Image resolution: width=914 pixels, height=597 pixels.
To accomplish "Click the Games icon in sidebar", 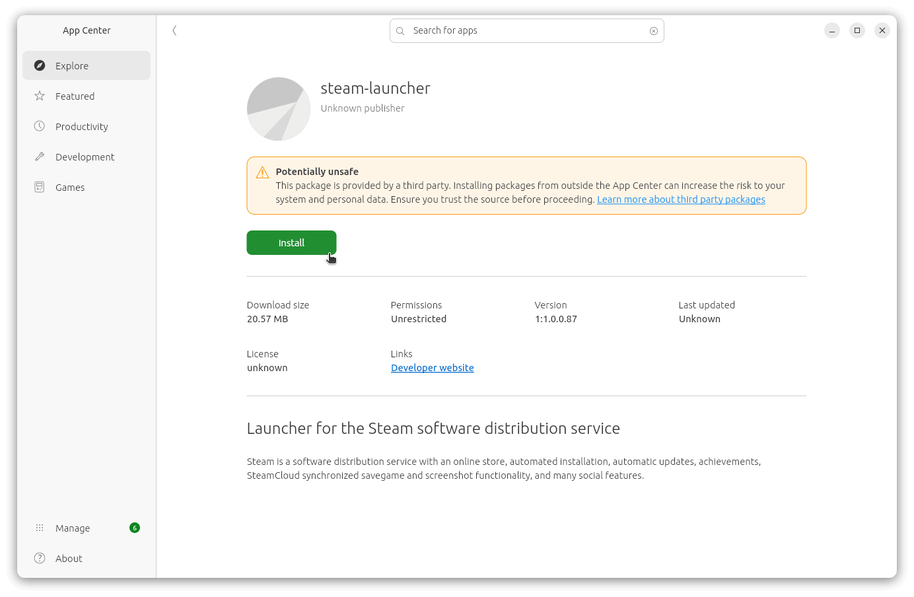I will pyautogui.click(x=40, y=187).
